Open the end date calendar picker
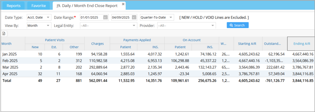Viewport: 315px width, 112px height. click(134, 17)
